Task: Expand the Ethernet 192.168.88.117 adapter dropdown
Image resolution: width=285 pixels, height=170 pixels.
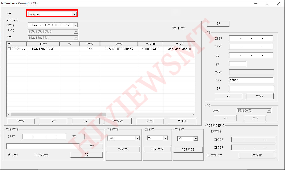Action: [x=75, y=25]
